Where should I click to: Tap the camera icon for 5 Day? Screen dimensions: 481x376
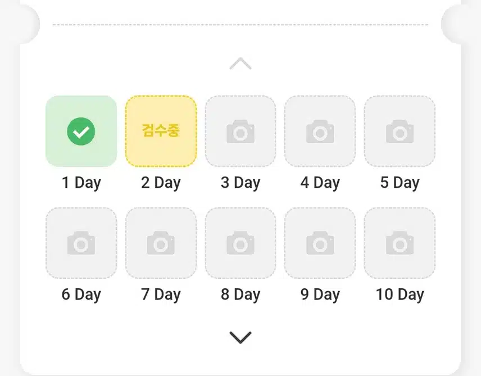coord(400,132)
